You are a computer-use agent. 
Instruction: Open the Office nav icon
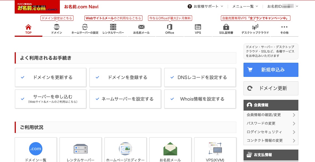coord(170,27)
